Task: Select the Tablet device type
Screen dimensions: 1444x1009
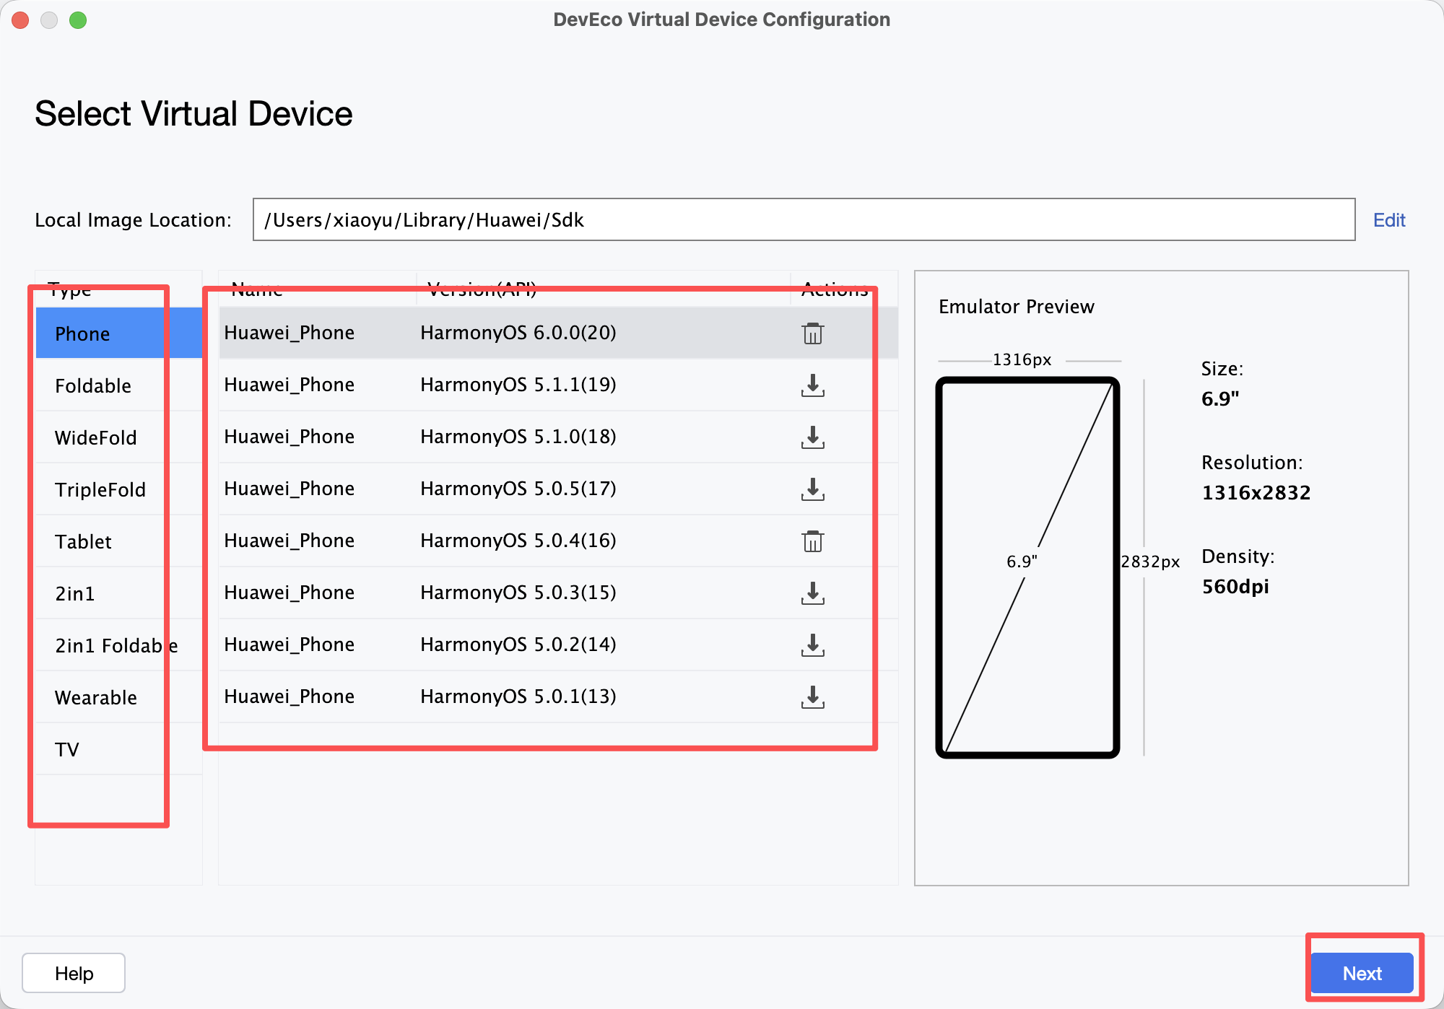Action: (x=83, y=542)
